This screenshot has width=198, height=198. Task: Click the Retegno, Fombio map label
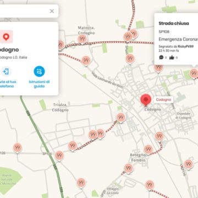(x=138, y=158)
